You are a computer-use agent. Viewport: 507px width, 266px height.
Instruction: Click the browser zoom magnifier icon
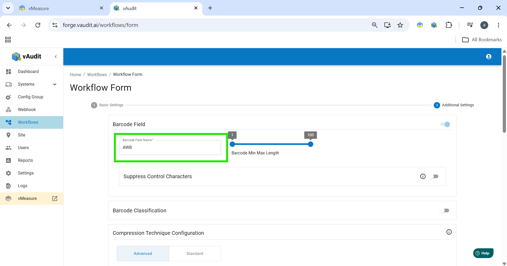[x=375, y=25]
